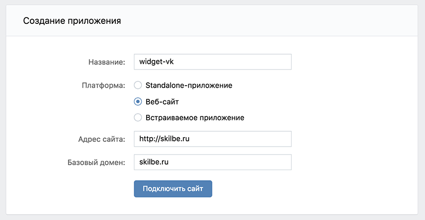Place cursor in the skilbe.ru domain text

point(154,162)
